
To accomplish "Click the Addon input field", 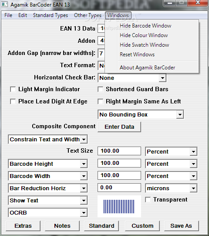I will (x=101, y=41).
